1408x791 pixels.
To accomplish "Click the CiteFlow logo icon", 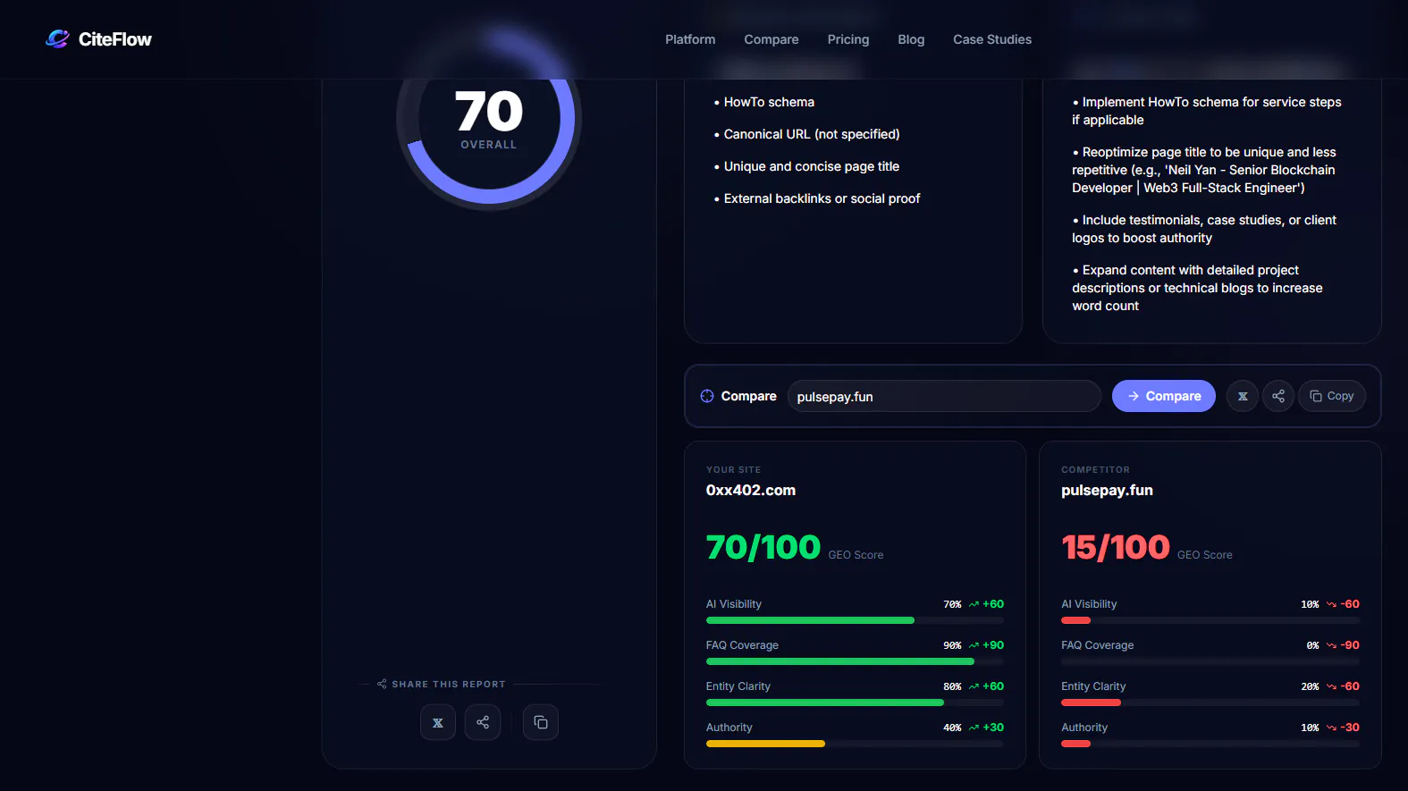I will (58, 39).
